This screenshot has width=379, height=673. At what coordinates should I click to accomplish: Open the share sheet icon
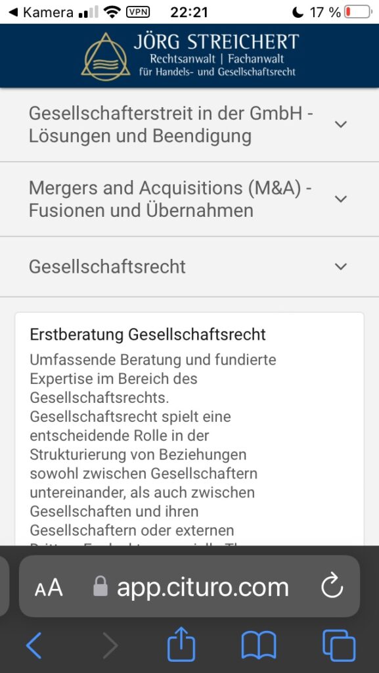(x=181, y=643)
